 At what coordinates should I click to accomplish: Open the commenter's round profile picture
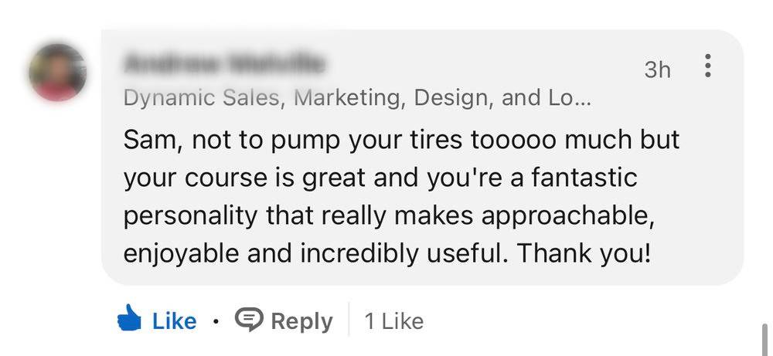[x=57, y=73]
